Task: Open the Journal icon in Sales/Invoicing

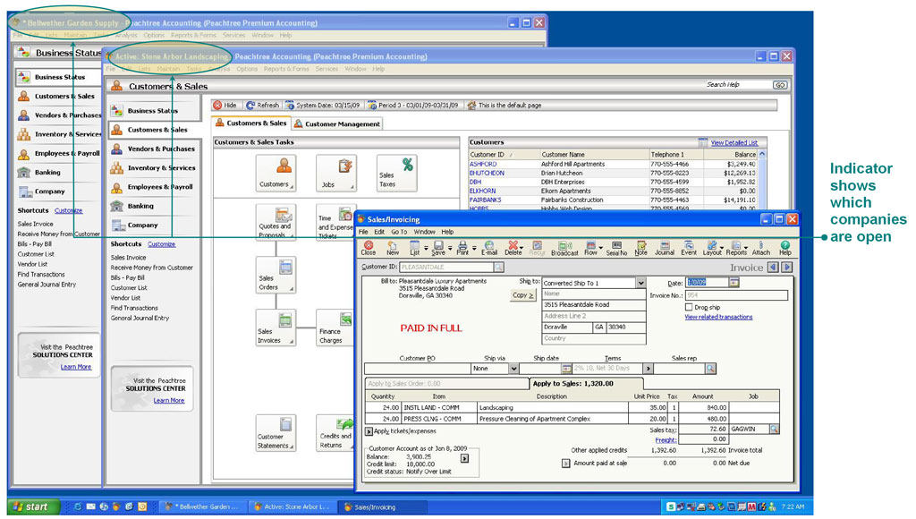Action: click(x=664, y=248)
